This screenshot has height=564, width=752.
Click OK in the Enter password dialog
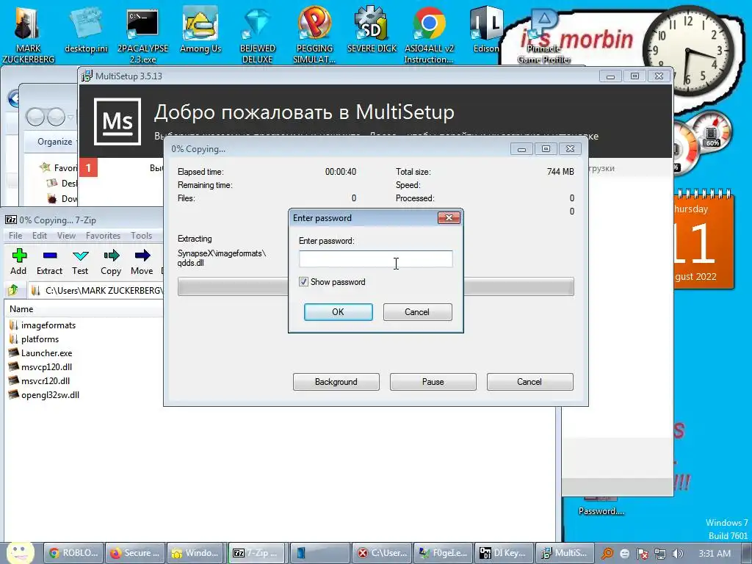[x=338, y=311]
